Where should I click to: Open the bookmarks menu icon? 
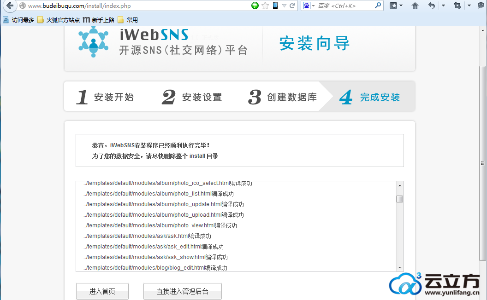tap(393, 6)
